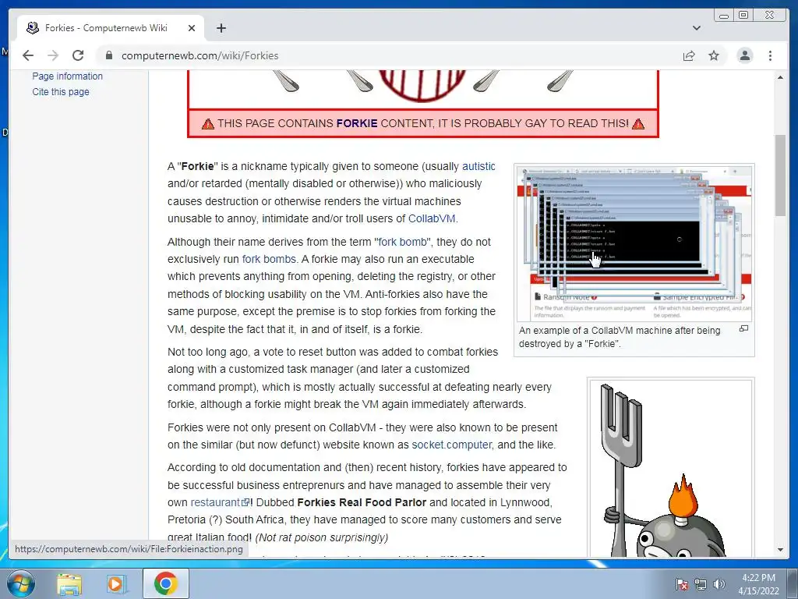This screenshot has height=599, width=798.
Task: Open the Page information link
Action: tap(67, 76)
